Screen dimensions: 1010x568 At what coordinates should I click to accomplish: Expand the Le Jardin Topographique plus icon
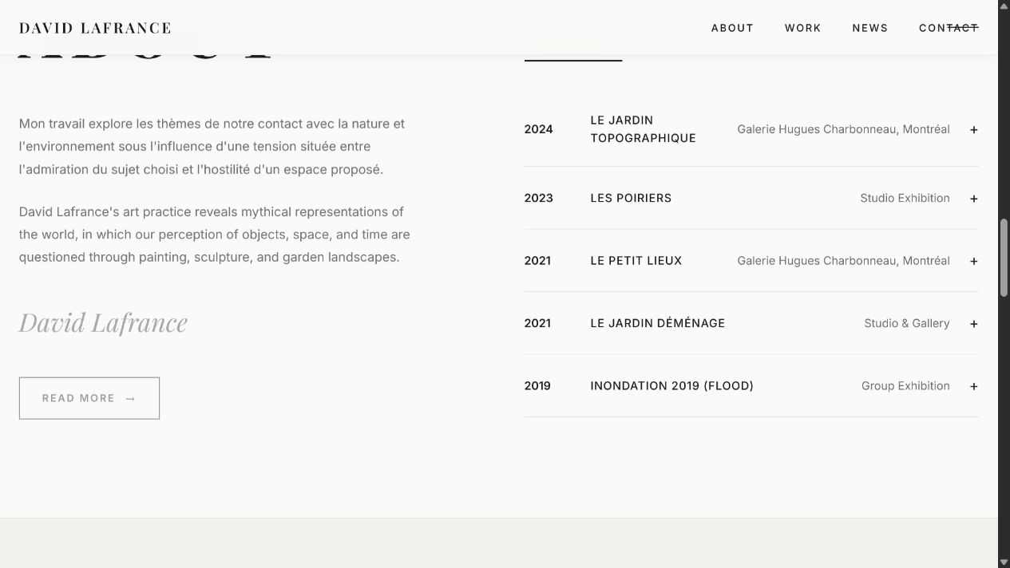[973, 130]
